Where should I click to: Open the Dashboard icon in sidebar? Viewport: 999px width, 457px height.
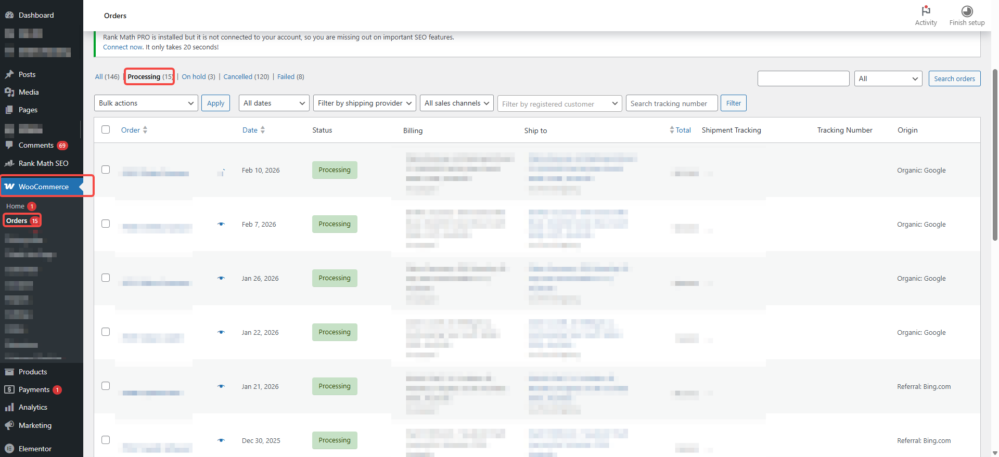point(9,15)
